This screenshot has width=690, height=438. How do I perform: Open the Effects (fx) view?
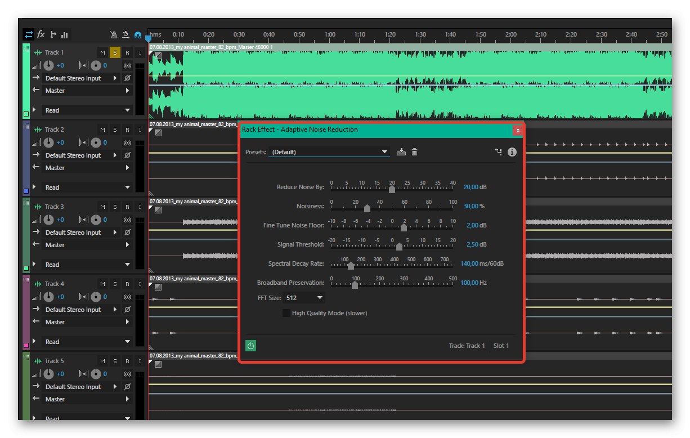click(41, 35)
